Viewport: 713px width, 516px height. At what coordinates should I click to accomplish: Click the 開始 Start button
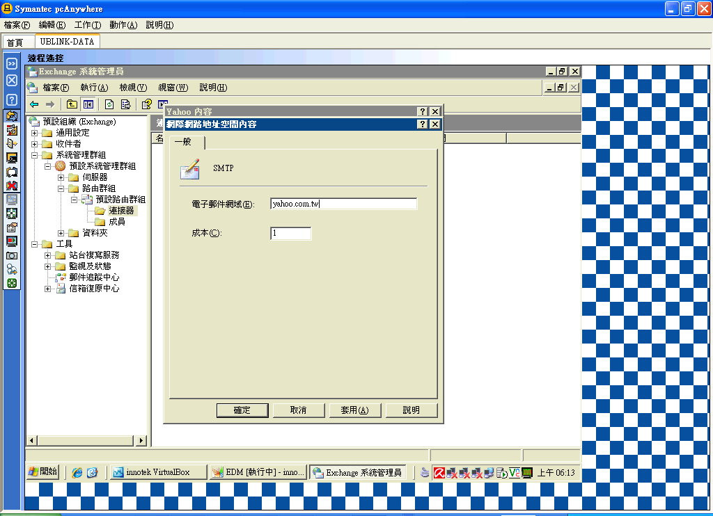click(x=44, y=472)
